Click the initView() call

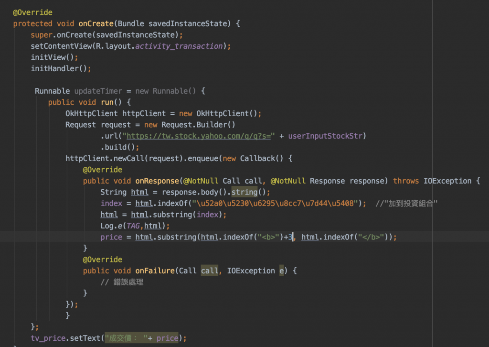(x=52, y=57)
